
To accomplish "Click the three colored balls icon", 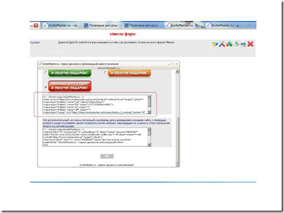I will [x=229, y=44].
